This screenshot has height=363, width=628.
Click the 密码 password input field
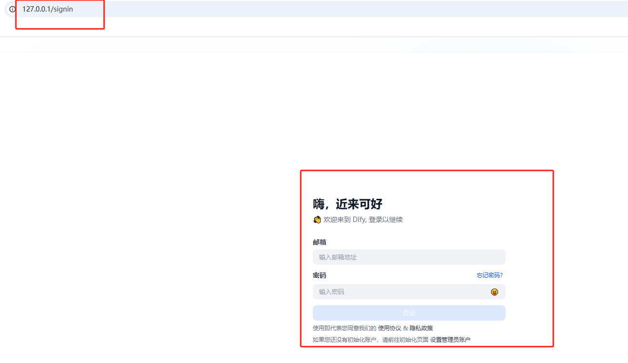click(409, 292)
